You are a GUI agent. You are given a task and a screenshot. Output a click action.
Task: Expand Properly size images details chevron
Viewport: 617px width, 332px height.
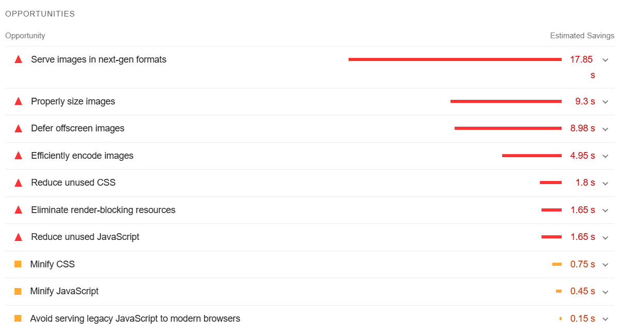point(605,102)
